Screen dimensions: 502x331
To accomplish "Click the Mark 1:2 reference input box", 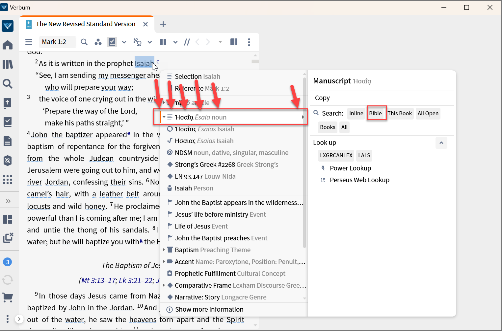I will pos(57,42).
